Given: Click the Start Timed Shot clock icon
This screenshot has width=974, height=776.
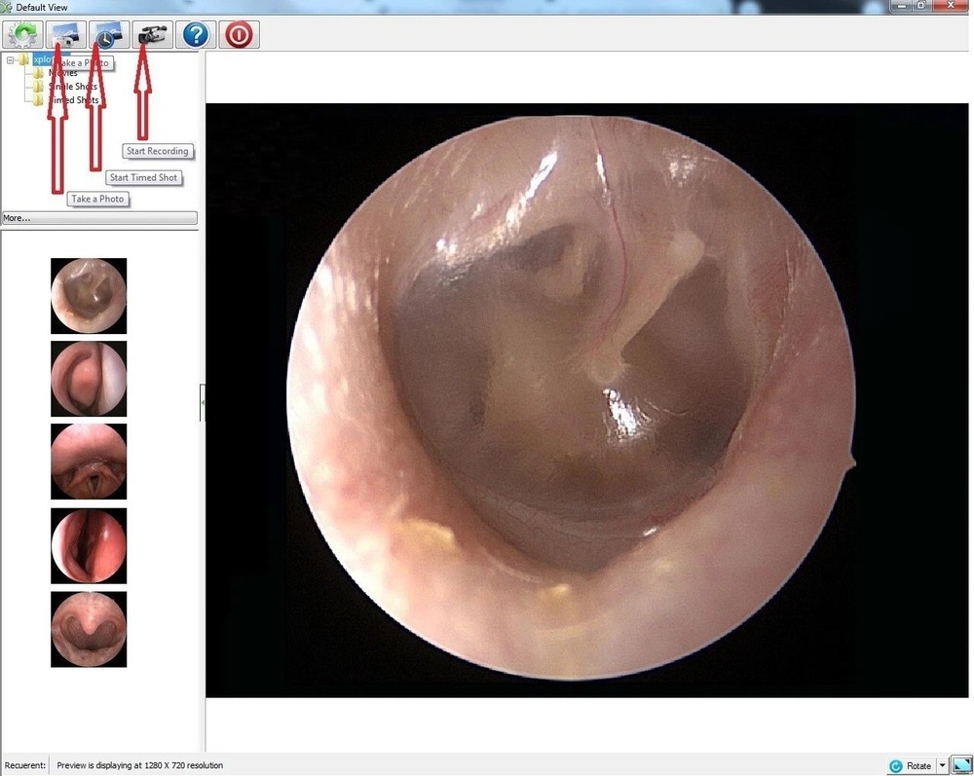Looking at the screenshot, I should (107, 34).
